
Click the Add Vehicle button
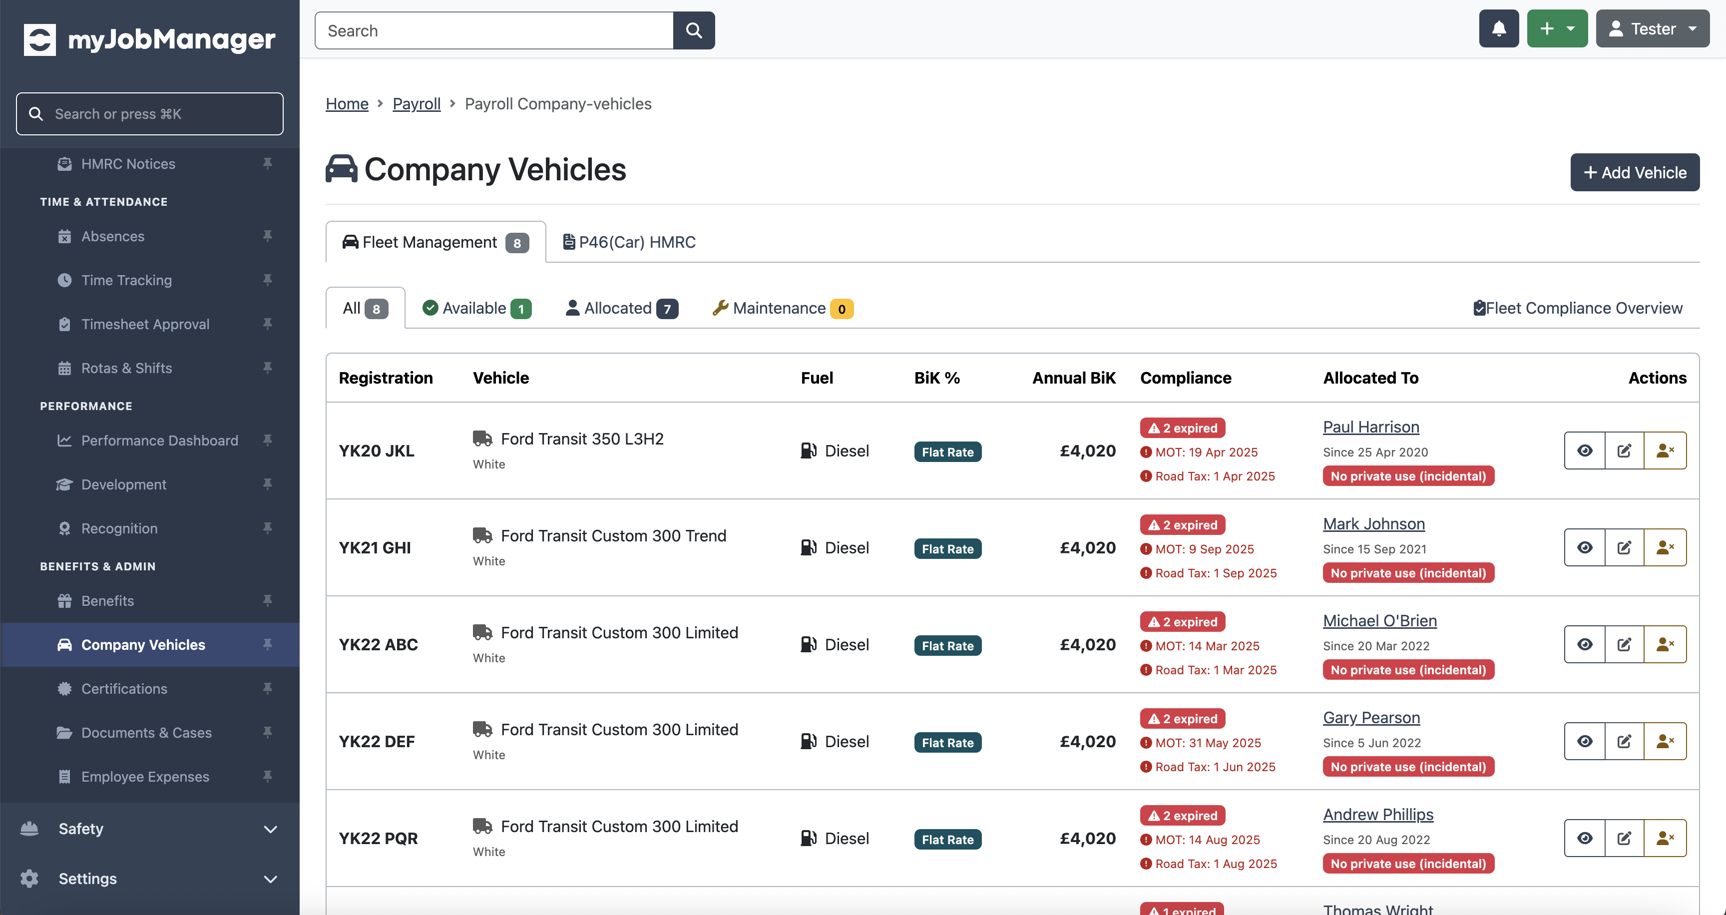click(x=1635, y=173)
